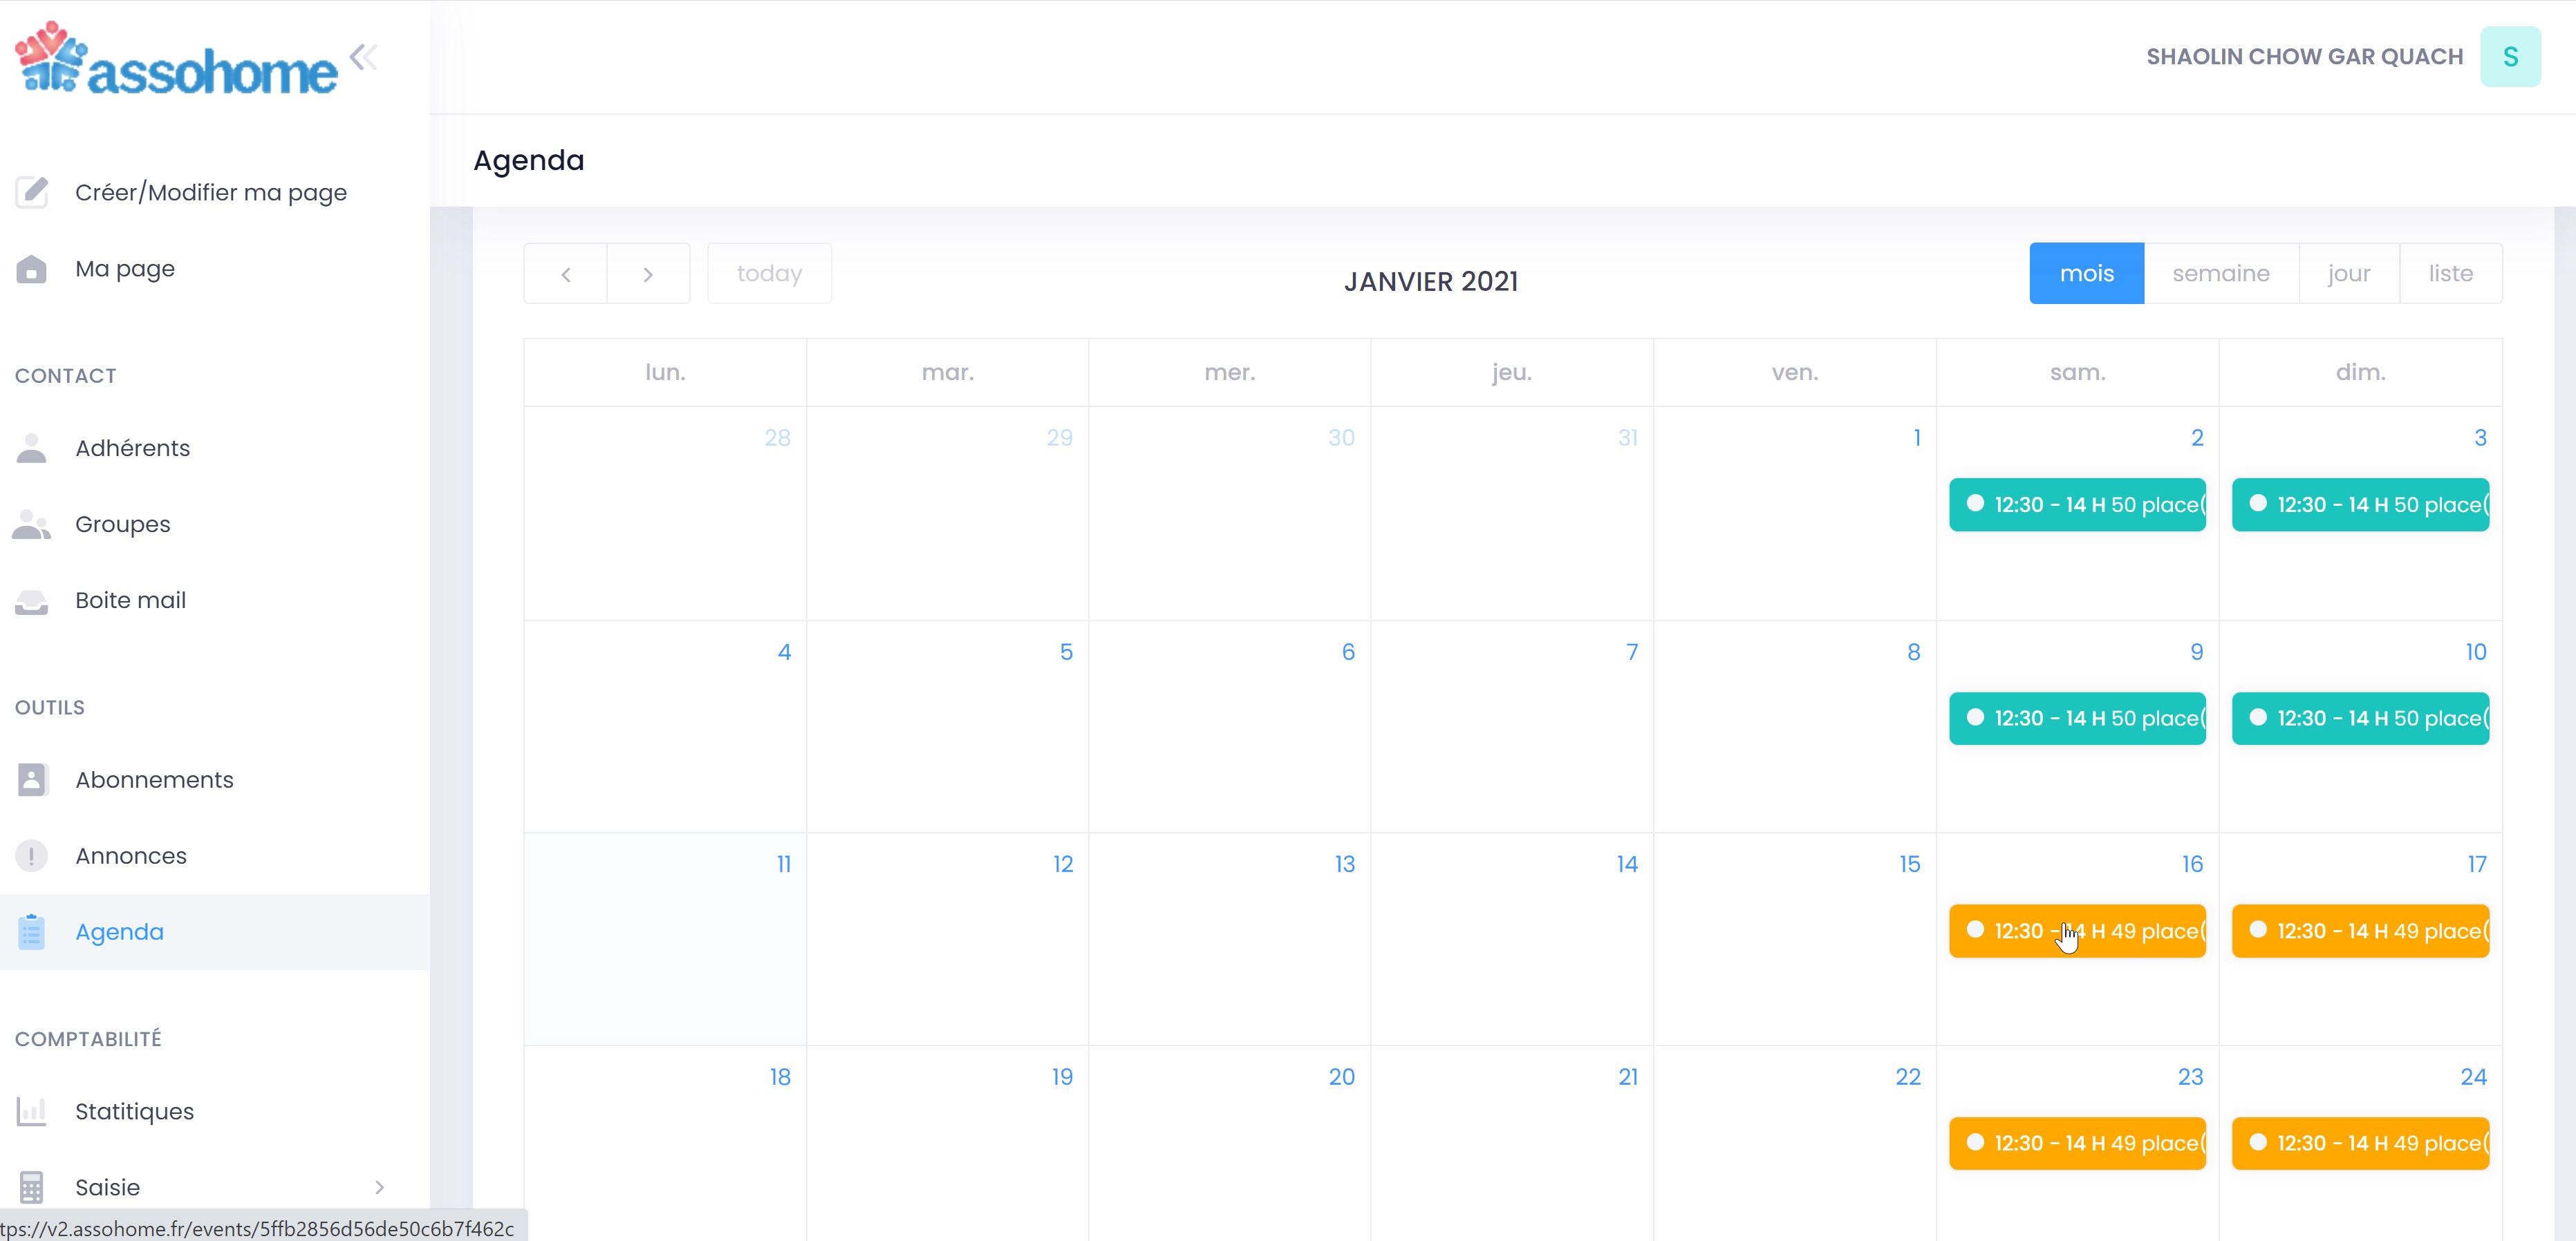2576x1241 pixels.
Task: Go to next month arrow
Action: pyautogui.click(x=648, y=274)
